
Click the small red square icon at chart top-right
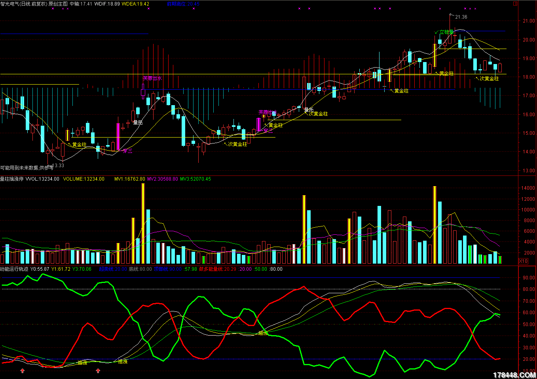click(515, 4)
